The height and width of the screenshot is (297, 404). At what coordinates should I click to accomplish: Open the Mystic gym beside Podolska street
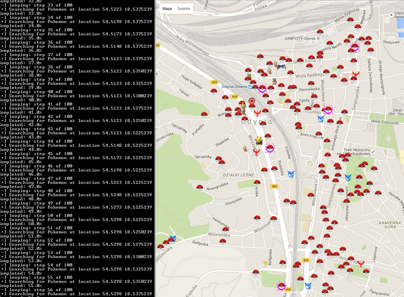point(291,174)
